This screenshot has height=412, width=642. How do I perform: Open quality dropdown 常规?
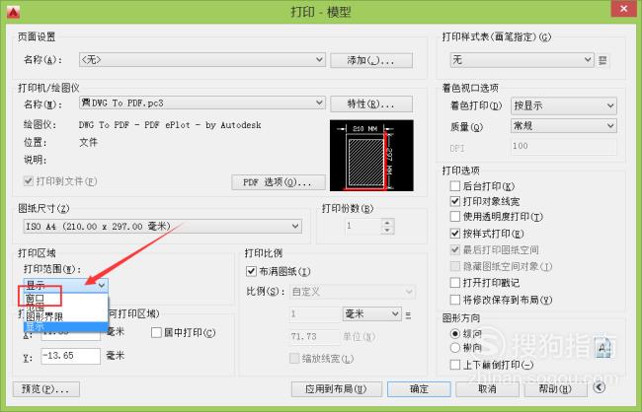tap(564, 125)
